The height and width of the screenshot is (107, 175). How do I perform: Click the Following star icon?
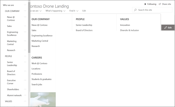pyautogui.click(x=145, y=4)
